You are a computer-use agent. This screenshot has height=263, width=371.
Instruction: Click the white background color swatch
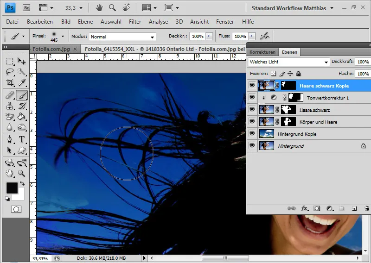pyautogui.click(x=21, y=197)
